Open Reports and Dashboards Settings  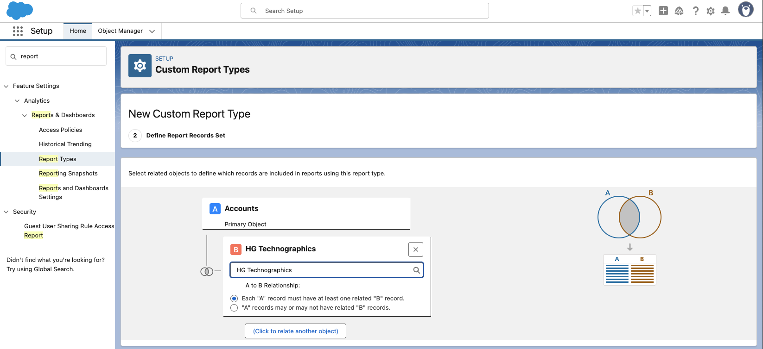point(74,193)
